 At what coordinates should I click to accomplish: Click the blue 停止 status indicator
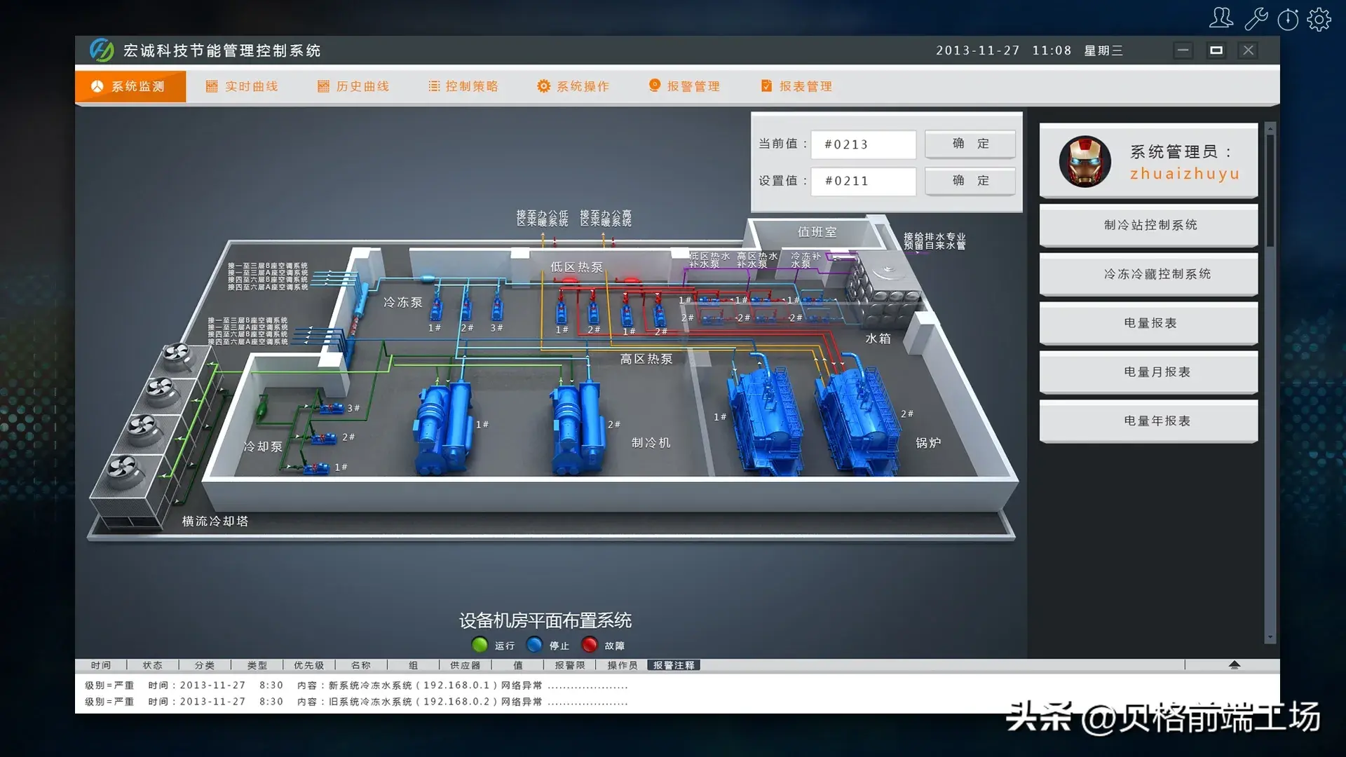pyautogui.click(x=534, y=645)
